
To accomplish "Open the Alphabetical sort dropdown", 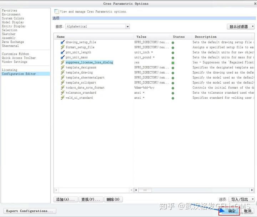I will coord(97,26).
